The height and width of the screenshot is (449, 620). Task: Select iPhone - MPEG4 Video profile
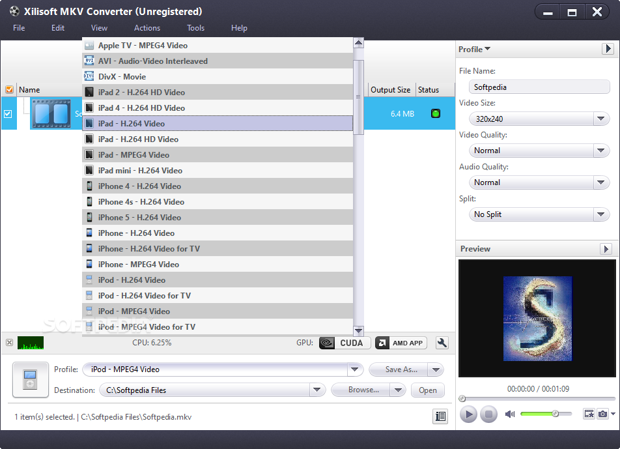pos(218,265)
